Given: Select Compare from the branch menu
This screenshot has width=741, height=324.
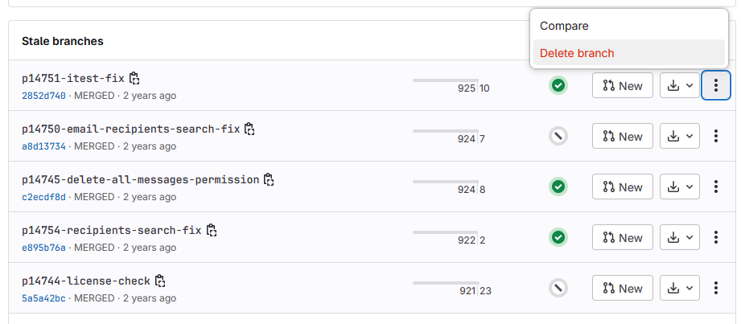Looking at the screenshot, I should coord(564,26).
